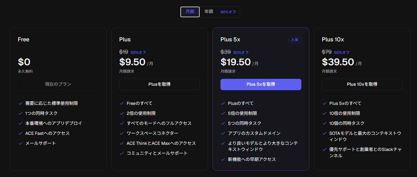Viewport: 417px width, 177px height.
Task: Click the 人気 badge on Plus 5x
Action: click(295, 40)
